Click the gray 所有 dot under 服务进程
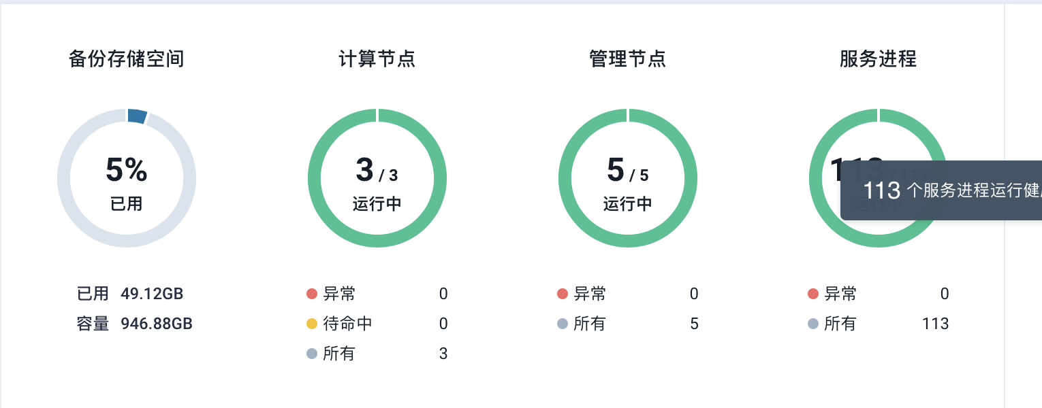The height and width of the screenshot is (408, 1042). (x=813, y=324)
